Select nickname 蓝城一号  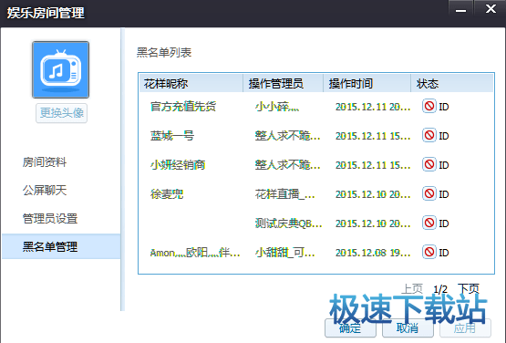[172, 136]
